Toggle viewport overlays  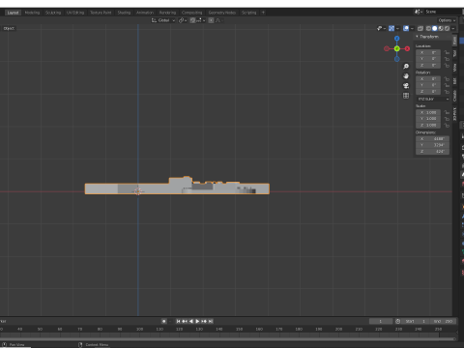(x=406, y=28)
